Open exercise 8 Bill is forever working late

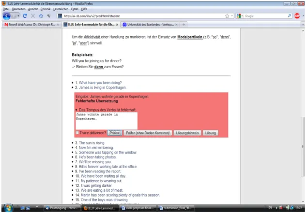[x=108, y=167]
